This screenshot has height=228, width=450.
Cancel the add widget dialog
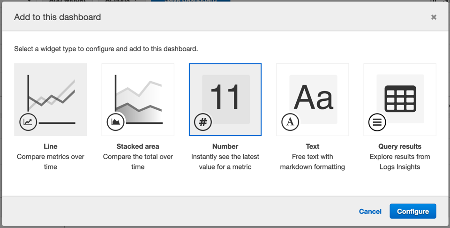370,212
